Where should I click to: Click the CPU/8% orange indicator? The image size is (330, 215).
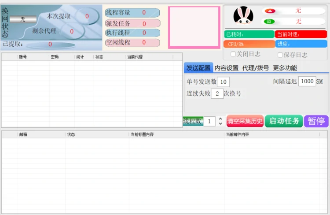point(249,44)
